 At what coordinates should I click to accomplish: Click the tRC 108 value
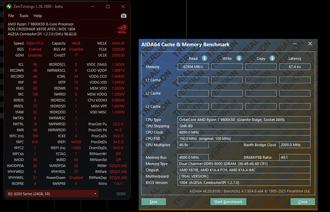(x=35, y=94)
